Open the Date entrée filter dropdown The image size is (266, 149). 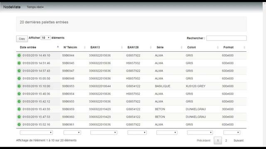coord(36,132)
